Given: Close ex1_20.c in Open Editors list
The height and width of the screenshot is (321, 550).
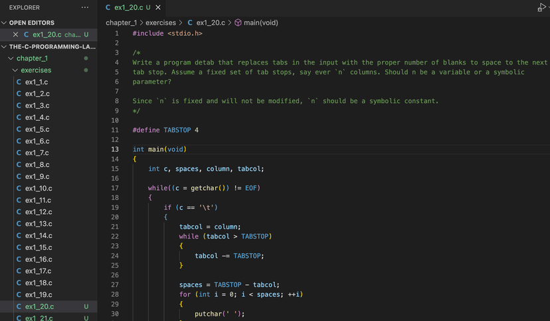Looking at the screenshot, I should pyautogui.click(x=15, y=35).
